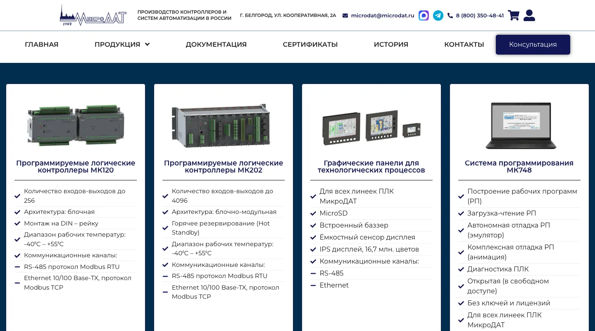Image resolution: width=595 pixels, height=331 pixels.
Task: Click the МК202 controller rack image
Action: tap(221, 125)
